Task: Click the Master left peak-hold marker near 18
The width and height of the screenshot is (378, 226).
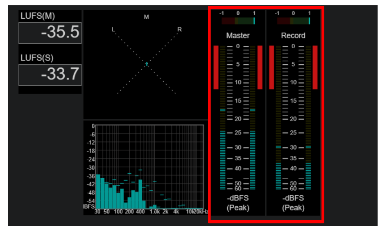Action: tap(223, 110)
